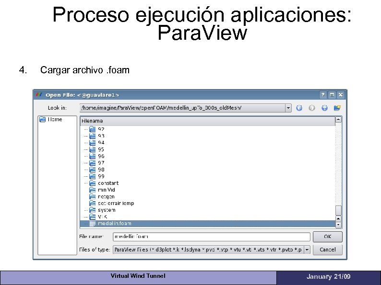Select folder icon beside 92

(92, 129)
